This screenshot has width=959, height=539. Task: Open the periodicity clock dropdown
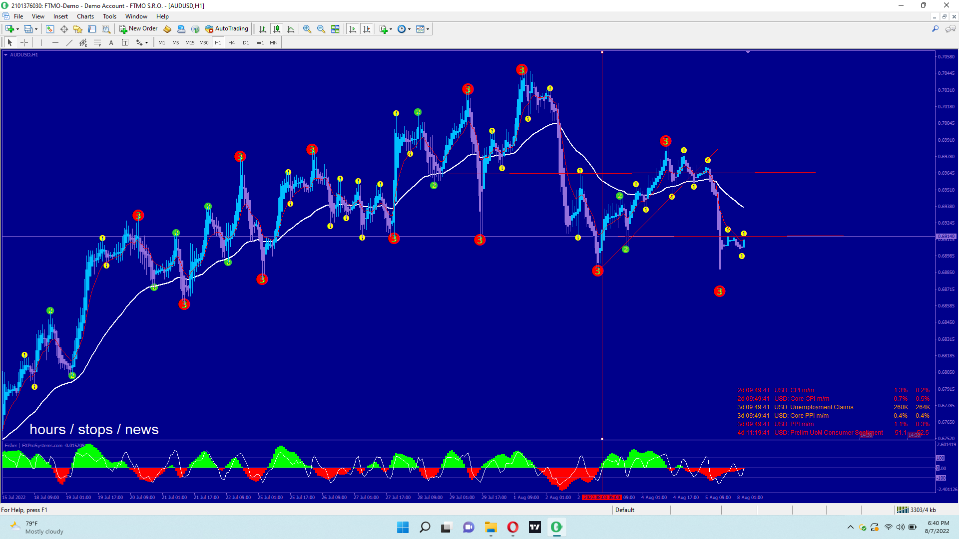pyautogui.click(x=409, y=29)
